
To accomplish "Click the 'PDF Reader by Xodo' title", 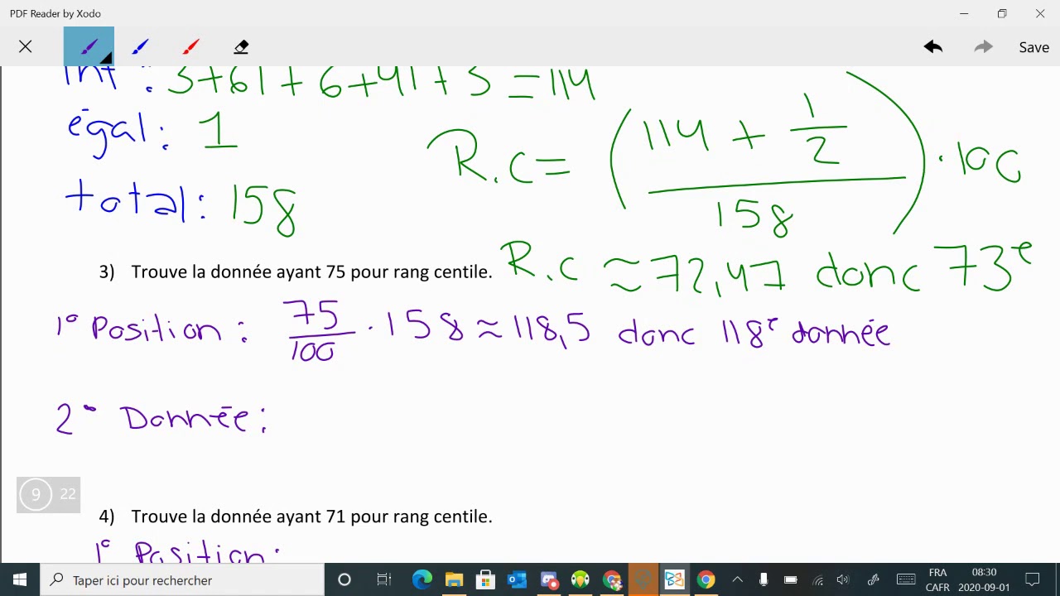I will coord(55,13).
